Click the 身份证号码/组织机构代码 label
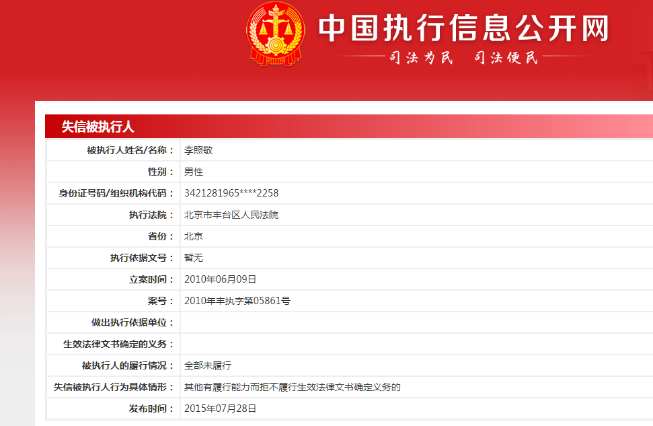Image resolution: width=653 pixels, height=426 pixels. 116,193
